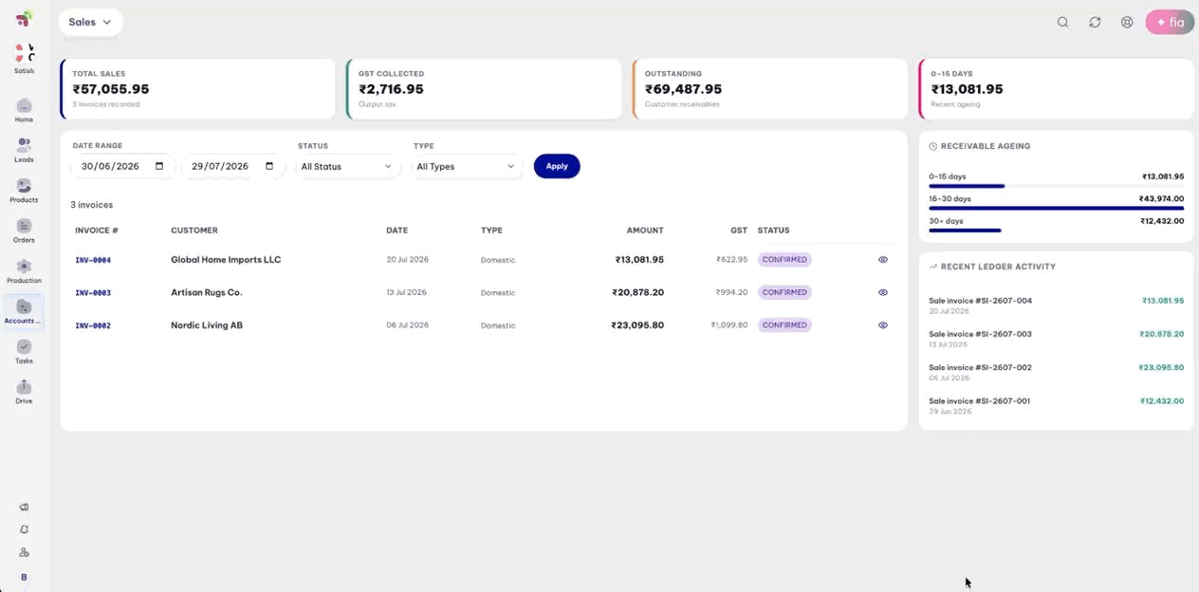
Task: View invoice INV-0002 with eye icon
Action: click(x=883, y=324)
